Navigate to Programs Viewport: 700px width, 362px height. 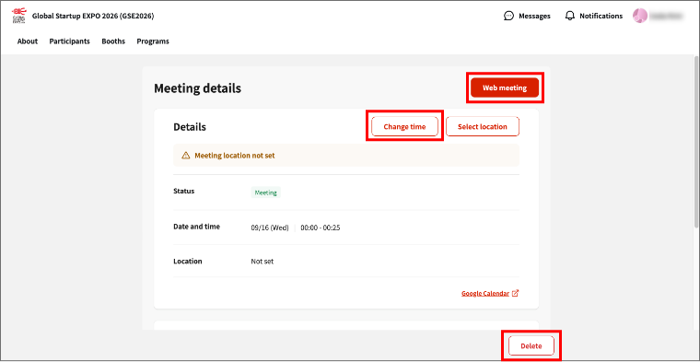[153, 41]
